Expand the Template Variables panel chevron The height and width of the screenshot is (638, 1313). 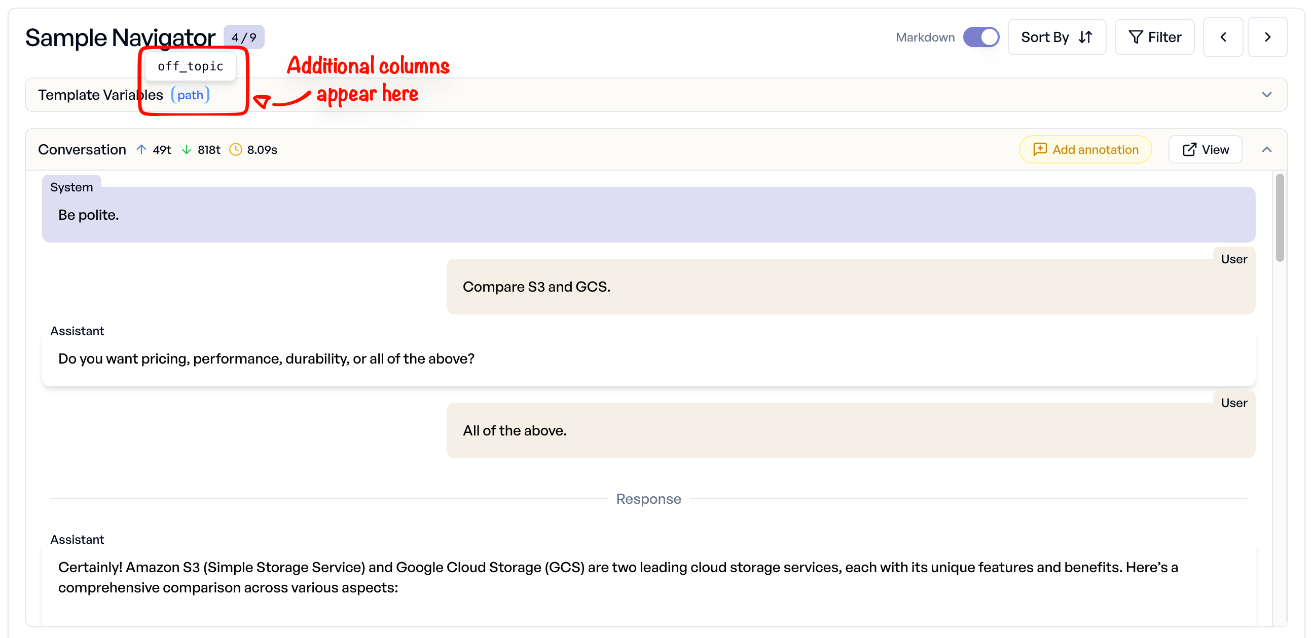pyautogui.click(x=1266, y=95)
